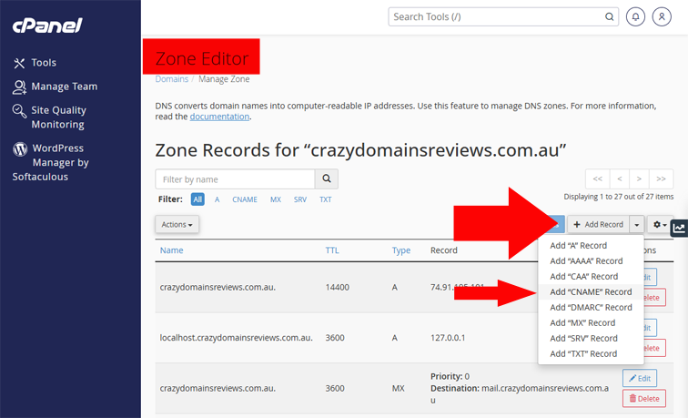The image size is (688, 418).
Task: Sort by Type column
Action: coord(401,250)
